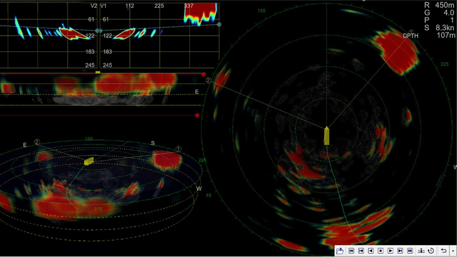Toggle the red indicator beside the E slice
This screenshot has height=257, width=457.
[204, 75]
